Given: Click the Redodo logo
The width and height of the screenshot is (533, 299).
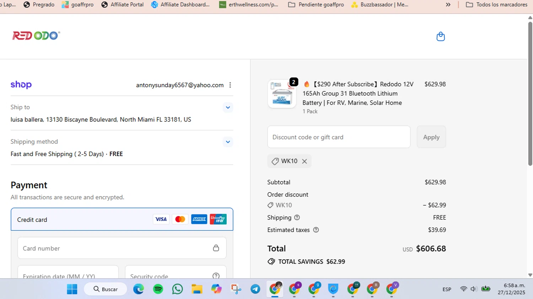Looking at the screenshot, I should pyautogui.click(x=36, y=35).
